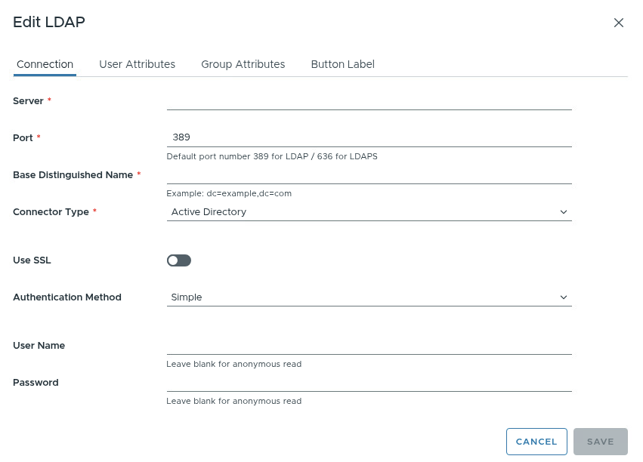This screenshot has width=643, height=462.
Task: Click the Authentication Method label text
Action: click(67, 297)
